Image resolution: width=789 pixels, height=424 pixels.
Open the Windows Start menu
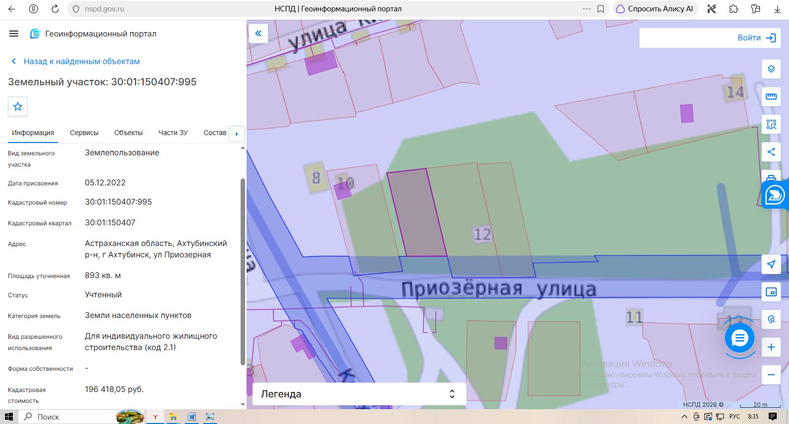click(x=9, y=417)
